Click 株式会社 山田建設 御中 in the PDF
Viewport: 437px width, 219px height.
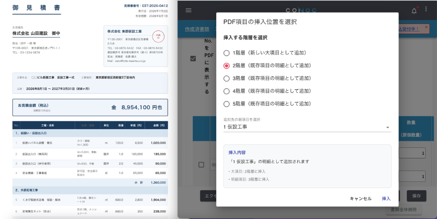pos(36,33)
